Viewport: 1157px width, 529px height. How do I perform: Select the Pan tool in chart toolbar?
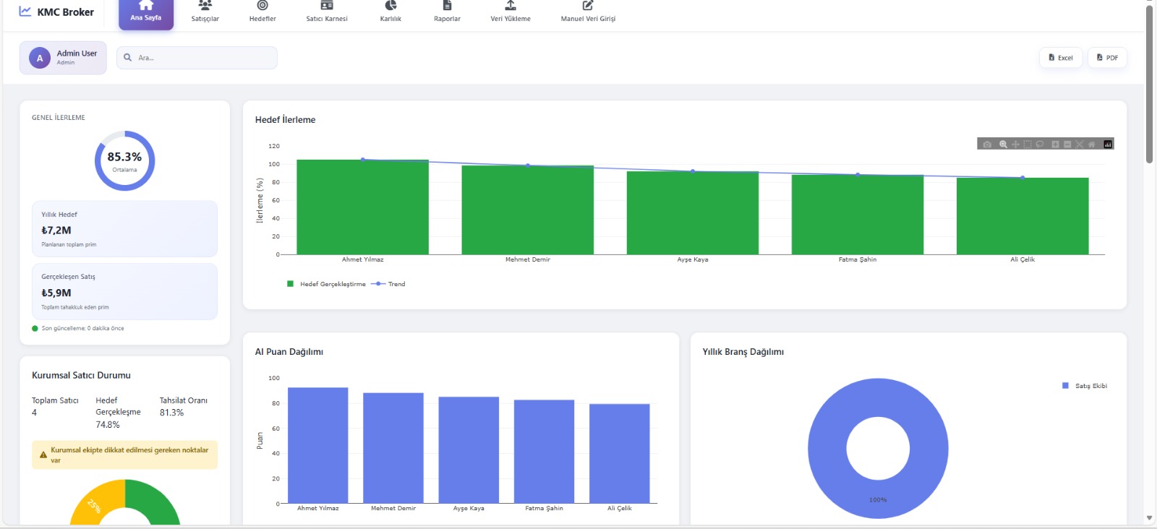(x=1015, y=145)
